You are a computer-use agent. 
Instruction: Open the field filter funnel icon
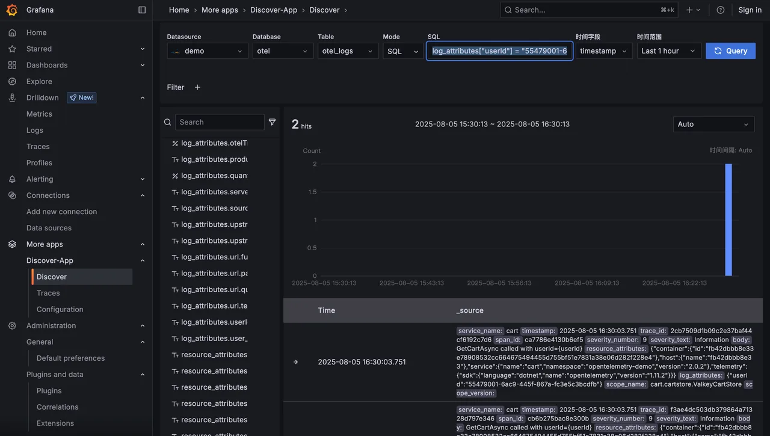coord(272,121)
